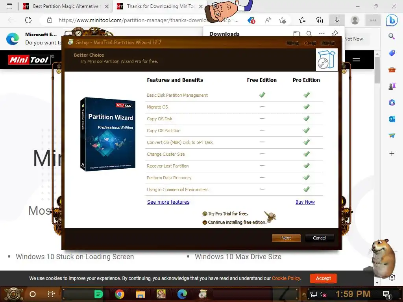Open Microsoft Edge from taskbar
The image size is (403, 302).
182,294
